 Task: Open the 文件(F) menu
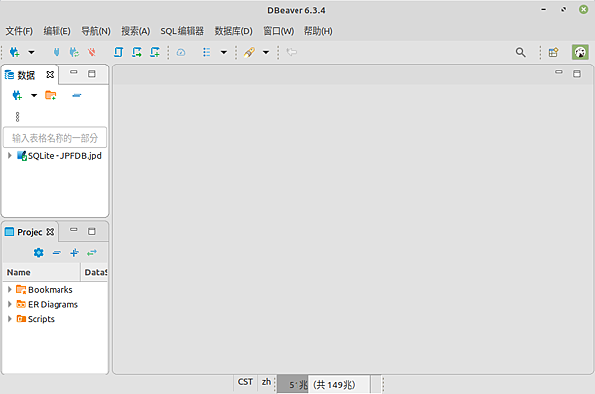19,31
